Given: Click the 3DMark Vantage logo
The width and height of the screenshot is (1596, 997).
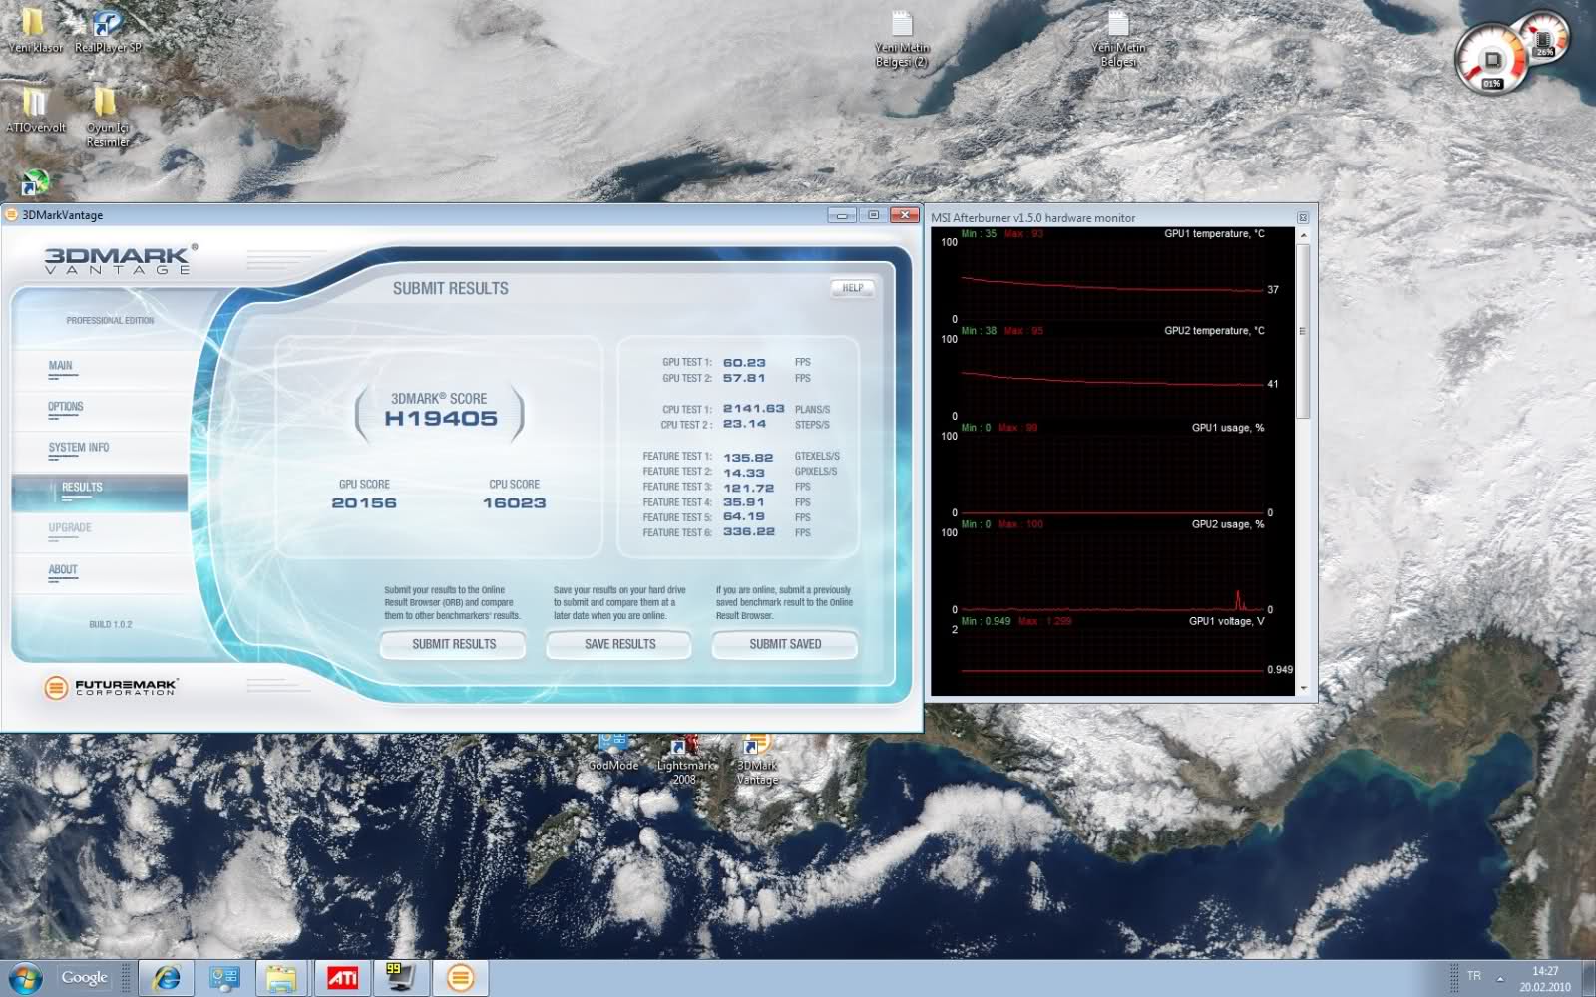Looking at the screenshot, I should [119, 259].
